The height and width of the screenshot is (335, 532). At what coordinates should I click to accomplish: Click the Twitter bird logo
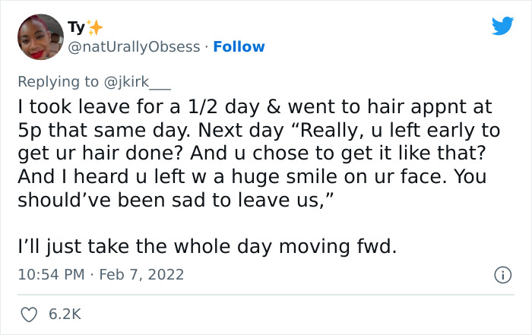pyautogui.click(x=502, y=27)
